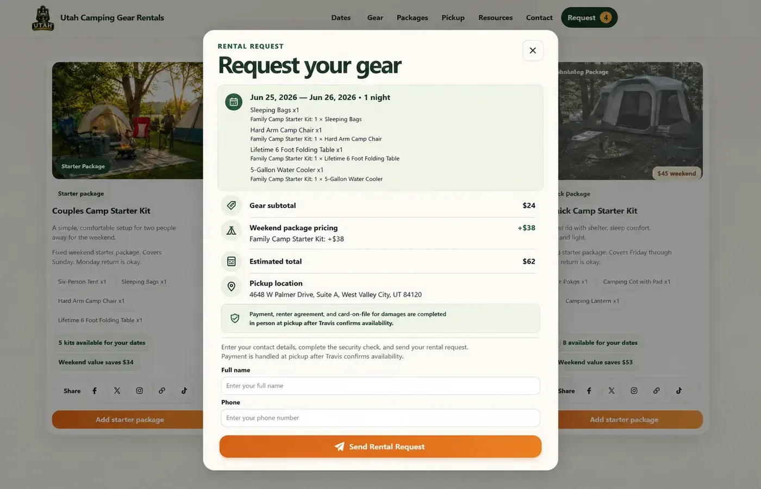Click the '+$38' weekend pricing value
The image size is (761, 489).
[526, 228]
